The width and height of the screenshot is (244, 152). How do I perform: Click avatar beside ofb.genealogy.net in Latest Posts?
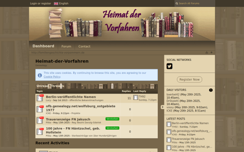point(169,132)
